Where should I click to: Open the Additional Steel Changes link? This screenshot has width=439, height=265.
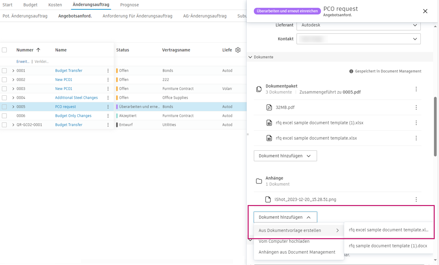[x=76, y=98]
